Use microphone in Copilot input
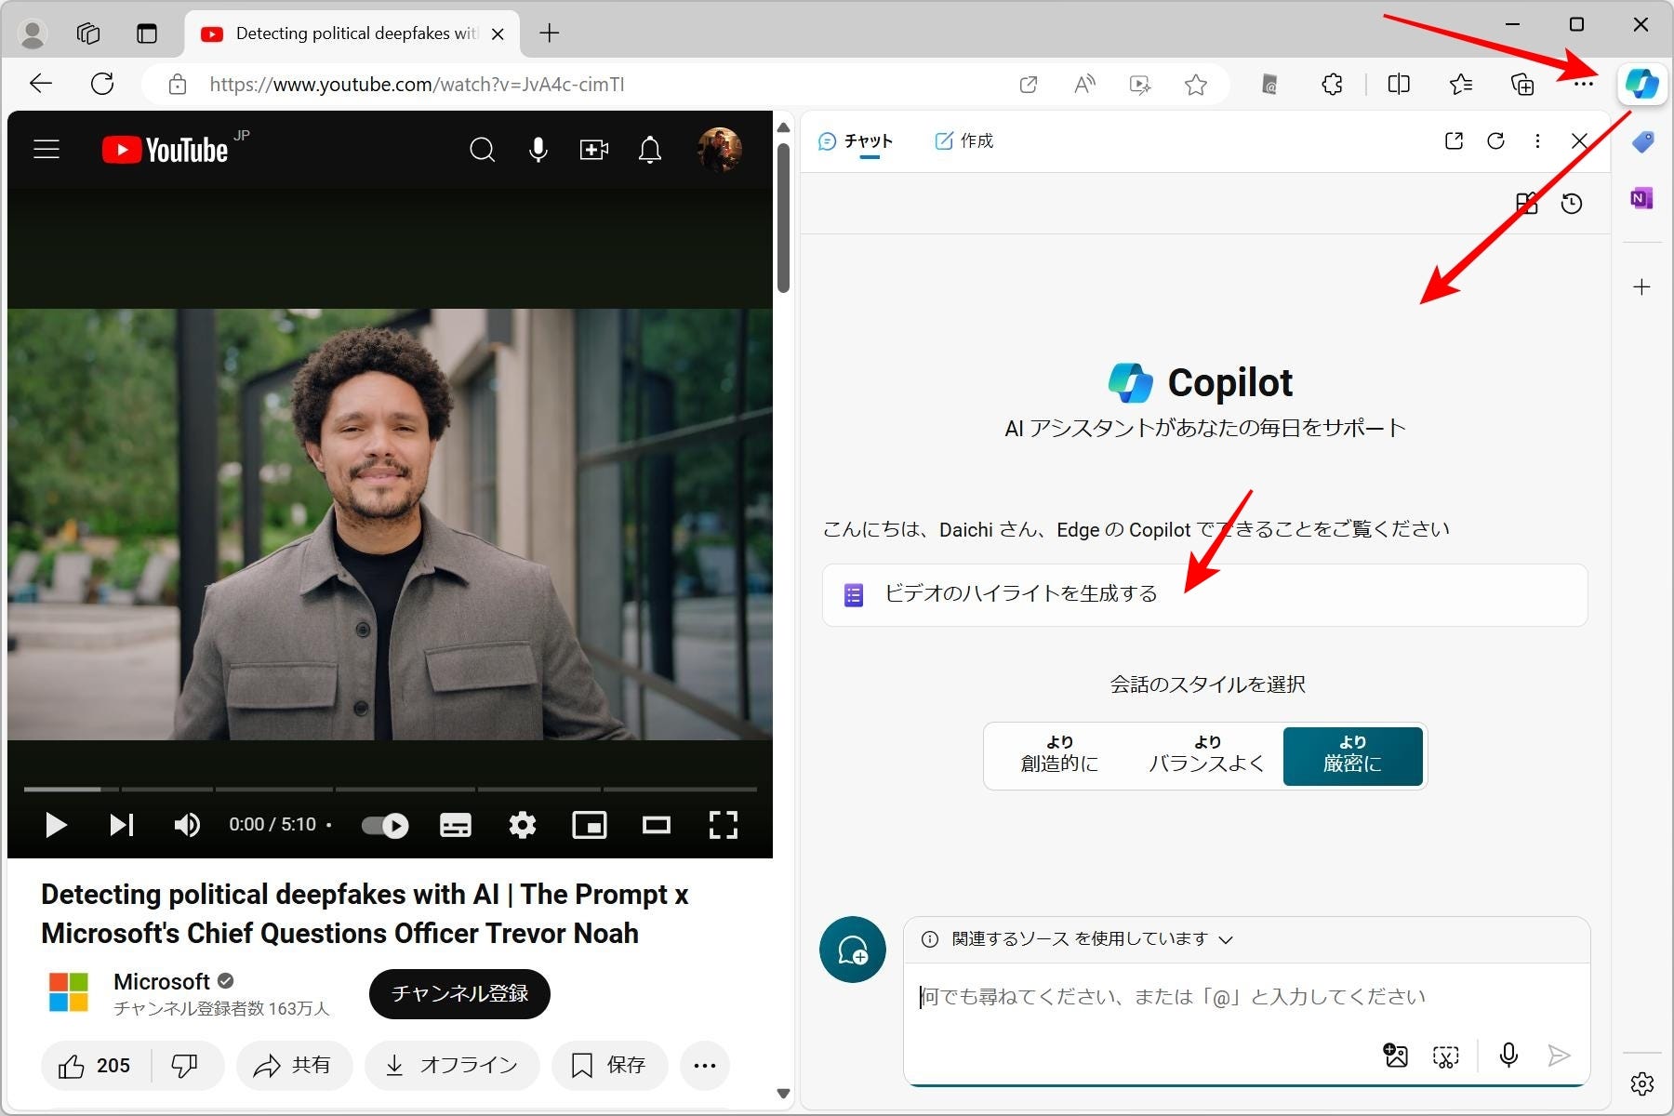 click(1508, 1055)
